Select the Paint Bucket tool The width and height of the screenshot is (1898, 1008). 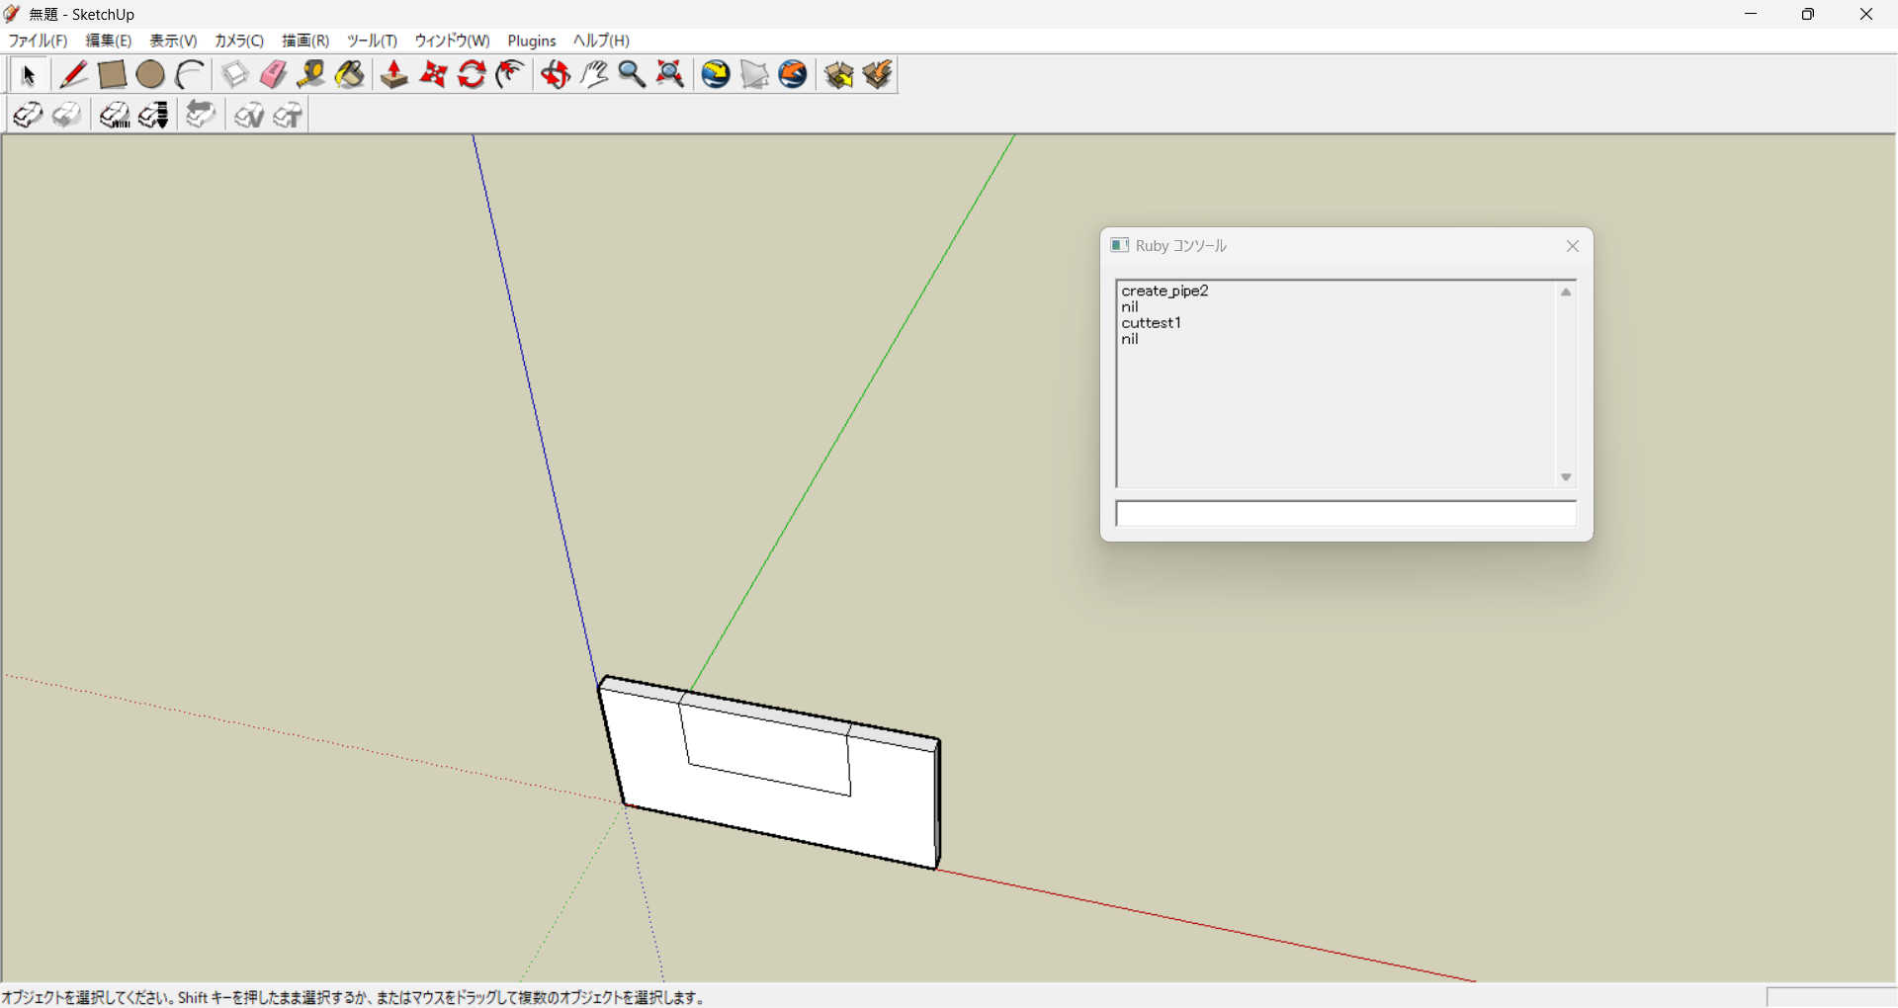[350, 75]
